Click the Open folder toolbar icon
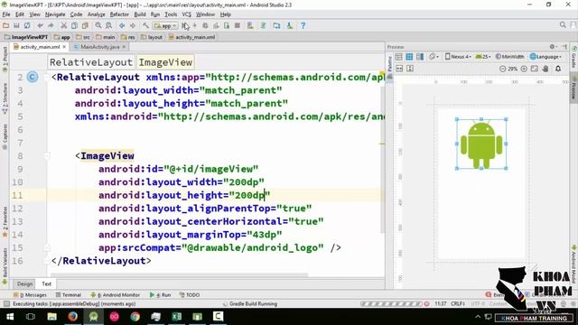The width and height of the screenshot is (578, 325). tap(5, 25)
